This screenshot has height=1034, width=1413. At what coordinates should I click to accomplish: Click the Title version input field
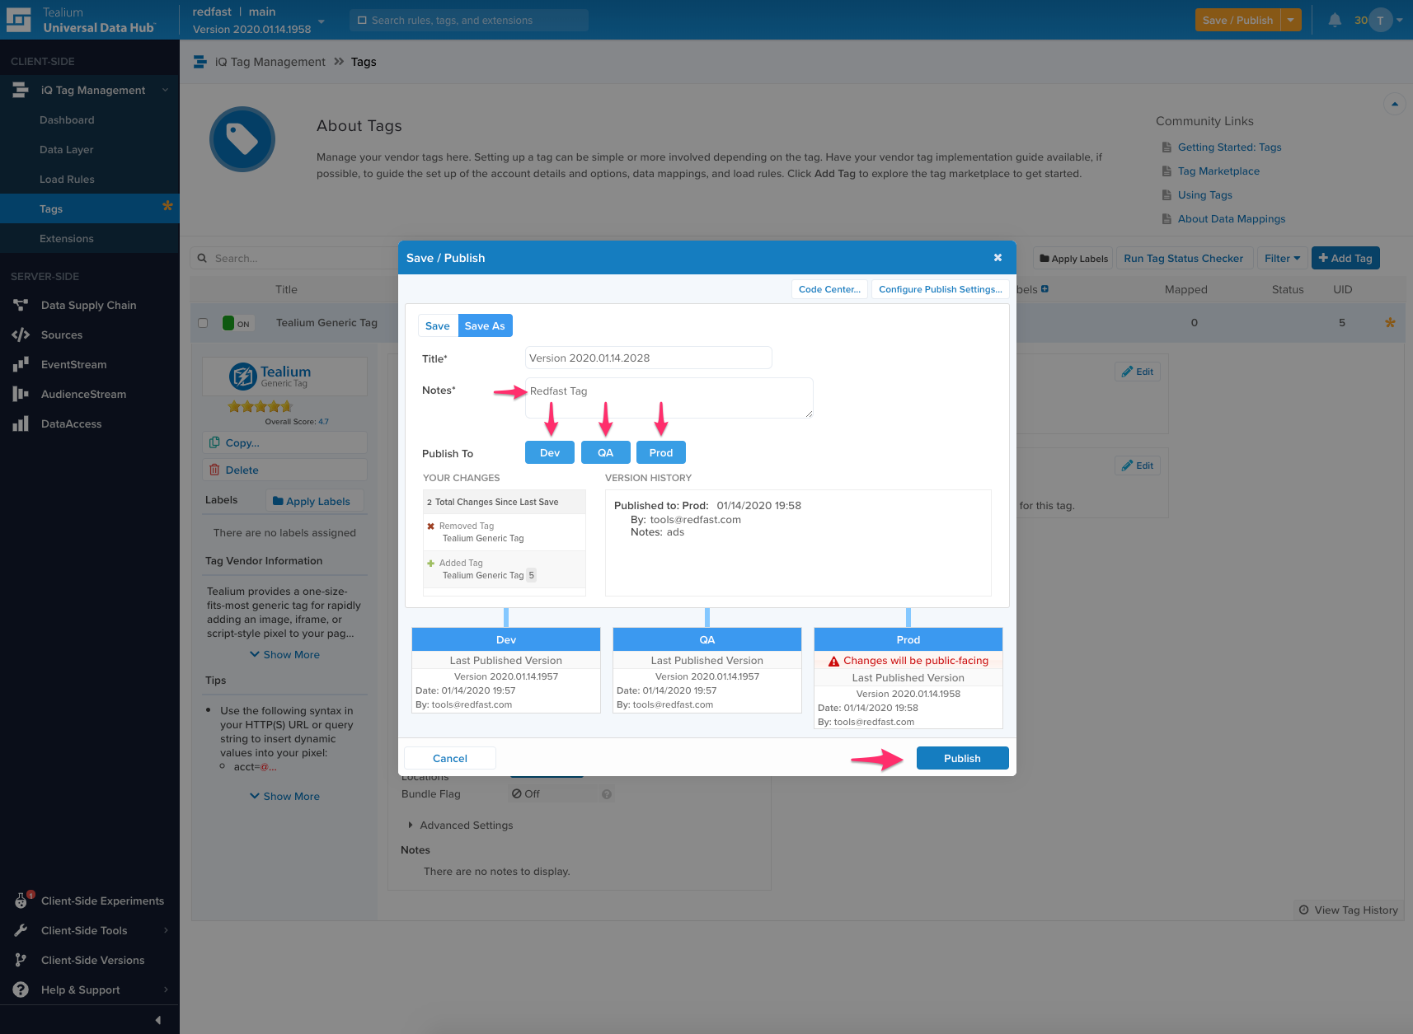649,358
